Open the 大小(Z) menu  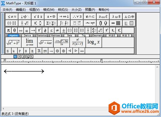coord(76,10)
